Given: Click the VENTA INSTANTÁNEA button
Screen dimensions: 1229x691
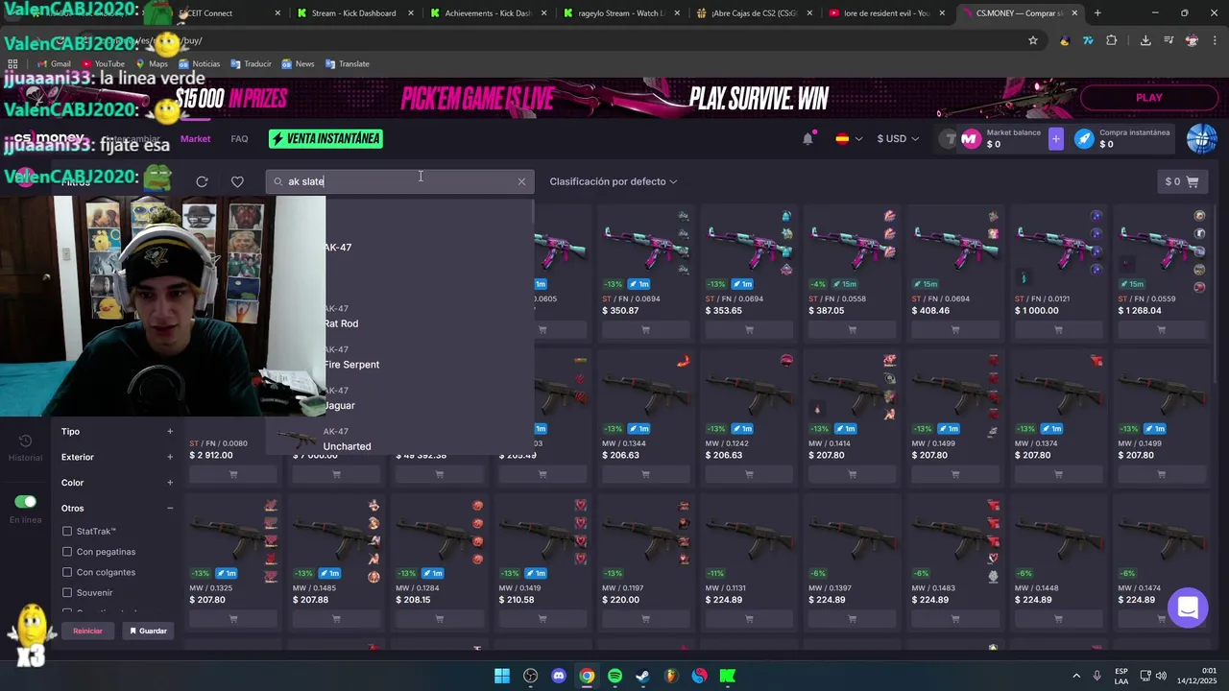Looking at the screenshot, I should coord(325,139).
